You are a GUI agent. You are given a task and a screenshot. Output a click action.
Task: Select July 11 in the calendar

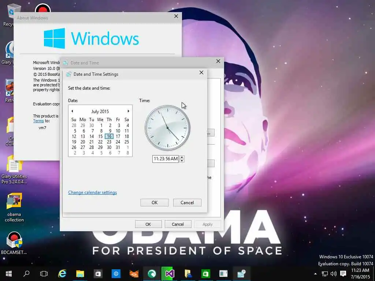coord(127,131)
